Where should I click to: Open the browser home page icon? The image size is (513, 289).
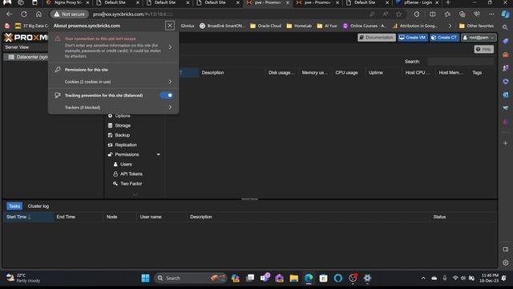[x=38, y=14]
